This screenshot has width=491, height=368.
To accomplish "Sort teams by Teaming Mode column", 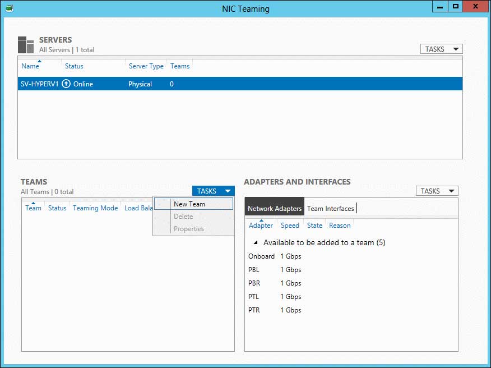I will click(x=95, y=208).
